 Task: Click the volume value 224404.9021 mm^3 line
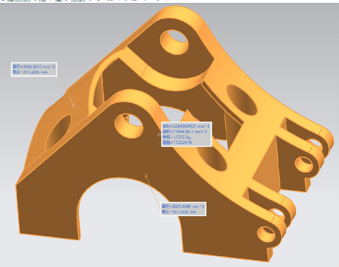tap(186, 126)
